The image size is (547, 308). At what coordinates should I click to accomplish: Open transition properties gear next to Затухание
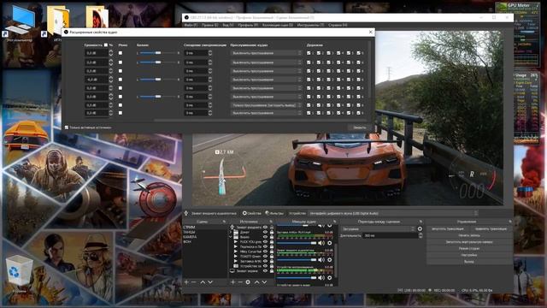coord(420,229)
